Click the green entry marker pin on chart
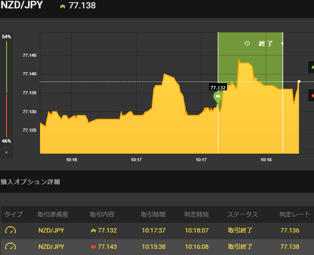 point(218,97)
